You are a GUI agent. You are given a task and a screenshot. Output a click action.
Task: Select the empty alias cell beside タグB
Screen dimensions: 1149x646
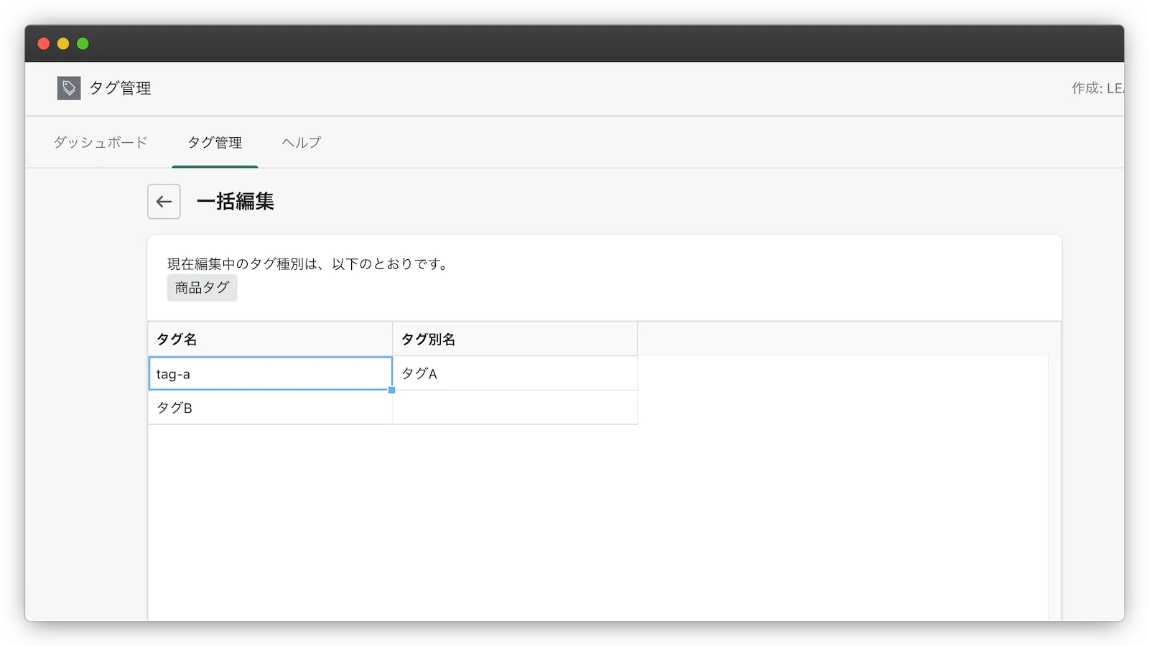(x=515, y=408)
